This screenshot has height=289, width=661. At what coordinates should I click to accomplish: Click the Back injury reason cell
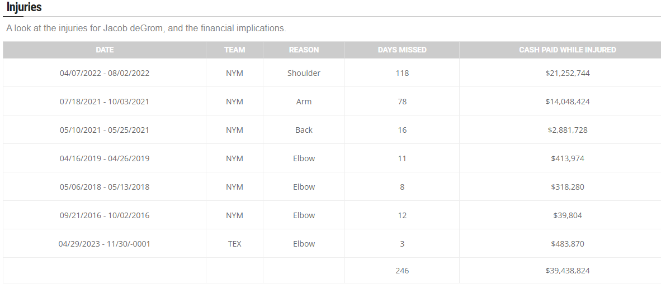304,130
